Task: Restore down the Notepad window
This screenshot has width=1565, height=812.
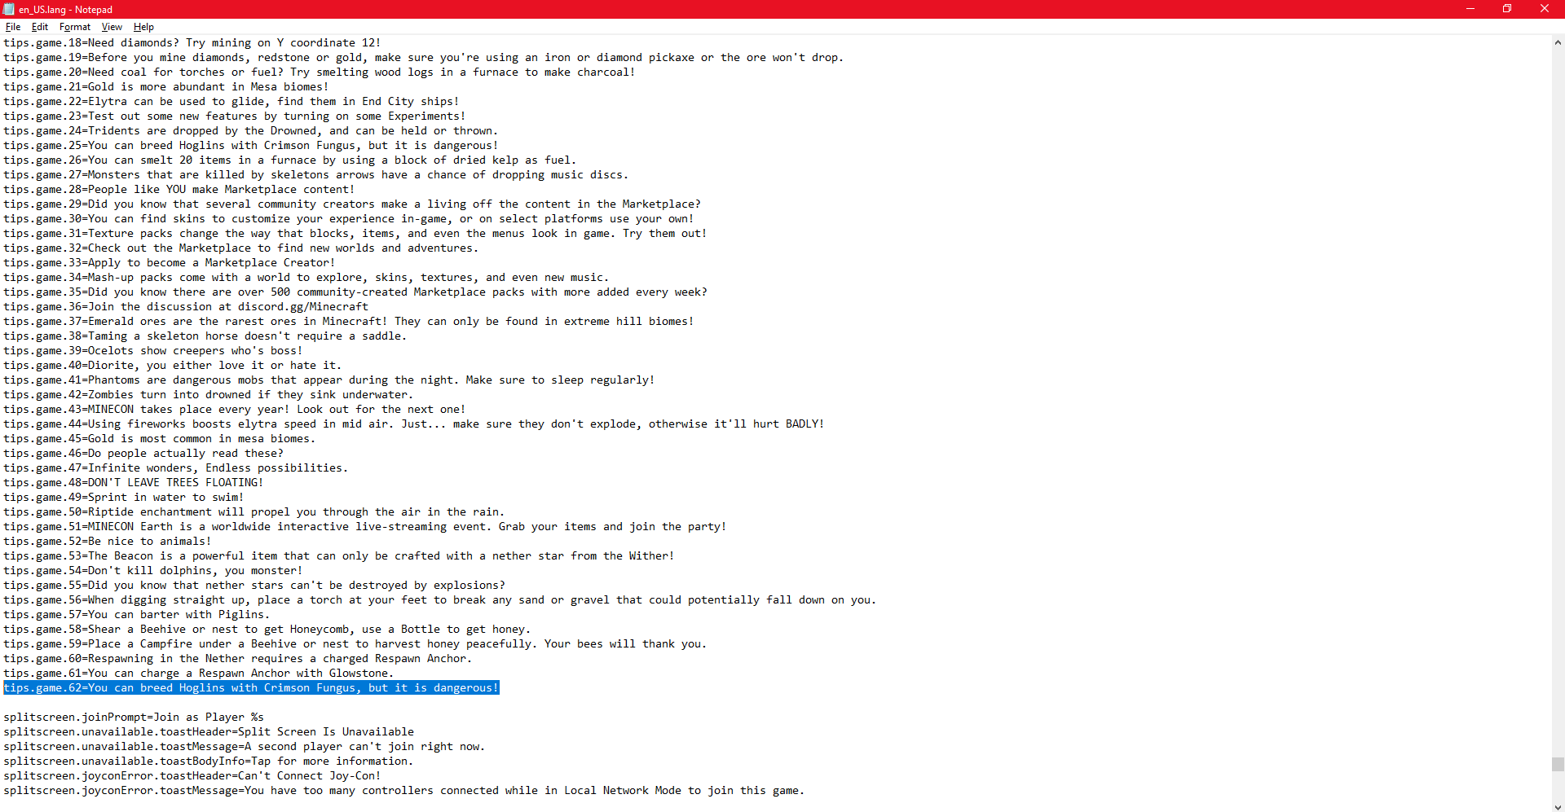Action: pos(1507,9)
